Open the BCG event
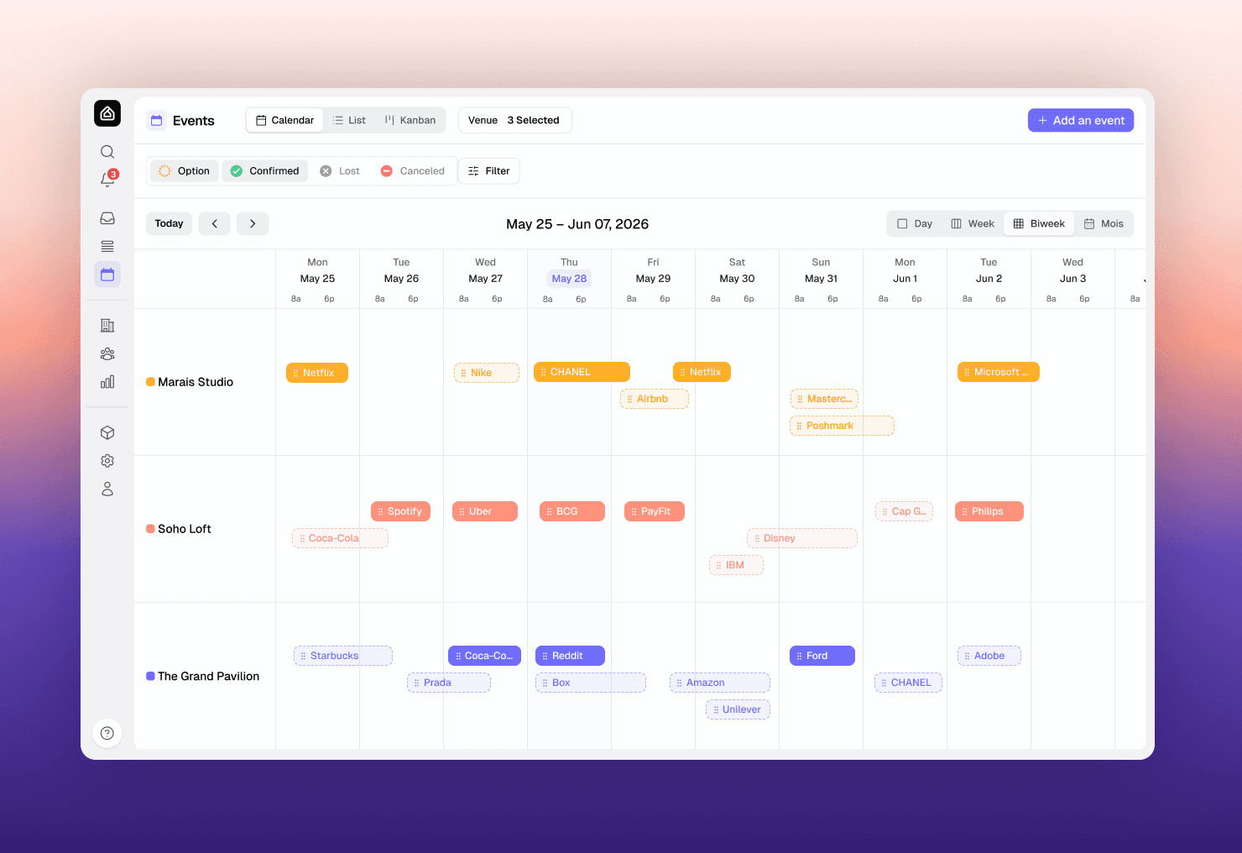Screen dimensions: 1242x853 [572, 511]
